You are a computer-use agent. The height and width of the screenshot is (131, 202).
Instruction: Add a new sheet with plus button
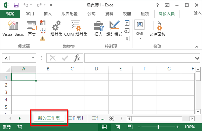(112, 119)
